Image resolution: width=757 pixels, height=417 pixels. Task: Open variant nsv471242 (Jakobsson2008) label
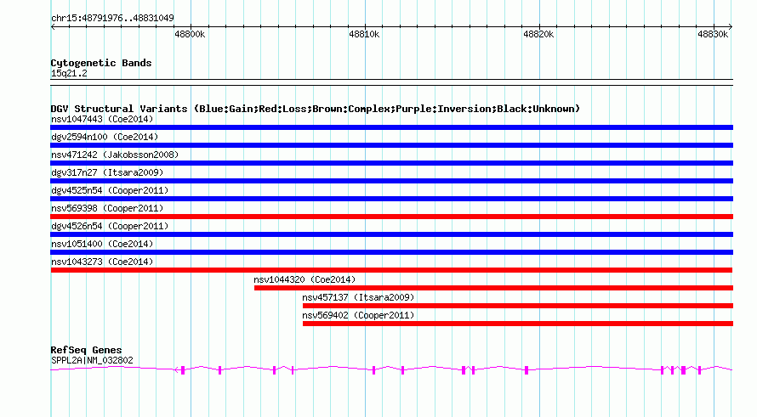pyautogui.click(x=115, y=155)
